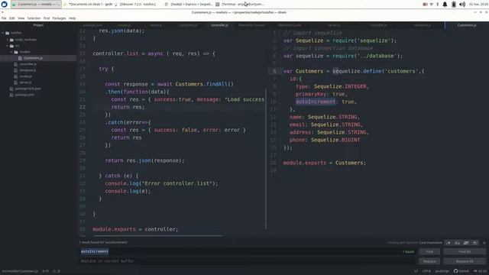Change the JavaScript grammar in status bar
Image resolution: width=489 pixels, height=275 pixels.
442,271
